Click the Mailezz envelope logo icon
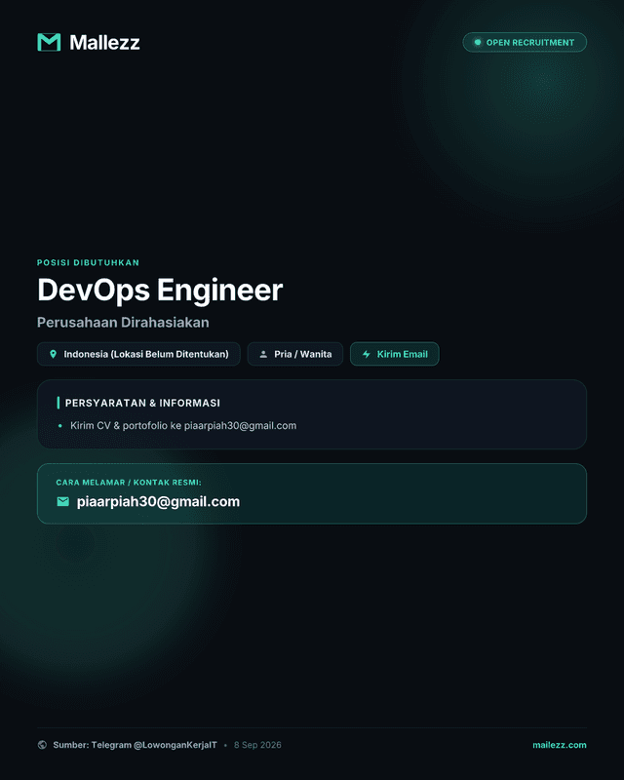624x780 pixels. tap(49, 42)
